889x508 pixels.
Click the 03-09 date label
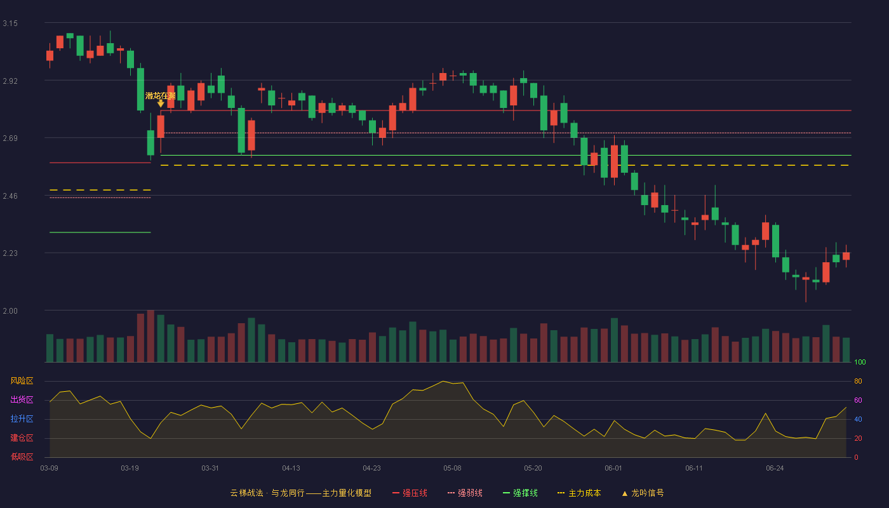[49, 468]
